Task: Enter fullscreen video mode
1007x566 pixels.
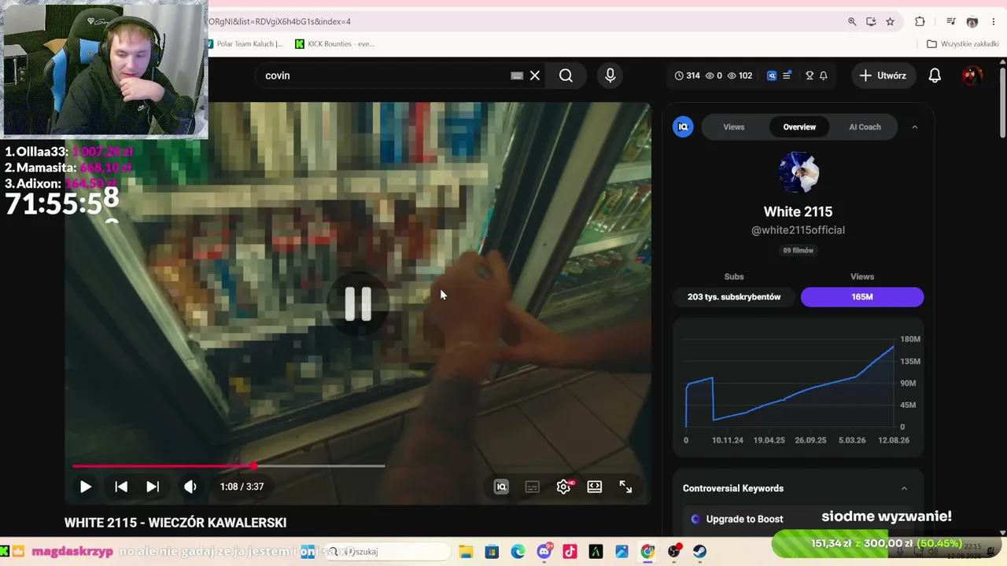Action: click(x=625, y=487)
